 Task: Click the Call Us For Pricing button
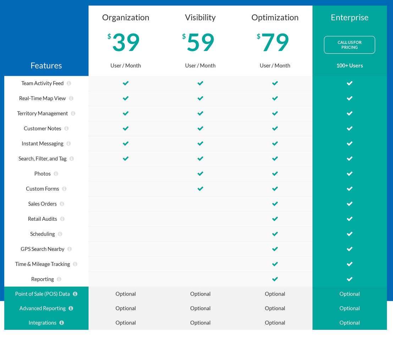pos(349,45)
